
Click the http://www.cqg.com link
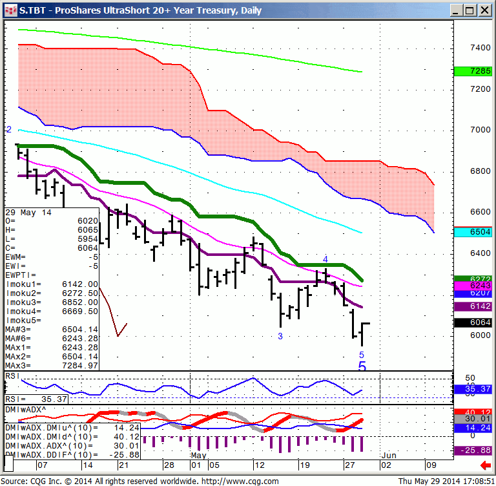click(x=240, y=481)
